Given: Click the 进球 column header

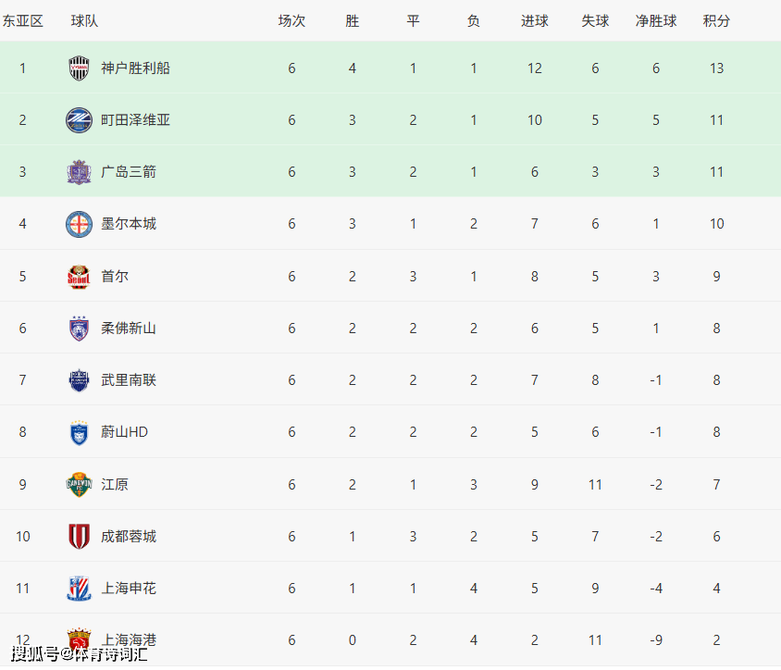Looking at the screenshot, I should point(534,20).
